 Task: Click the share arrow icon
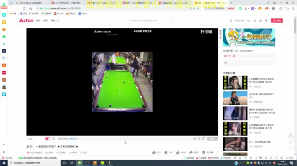[191, 152]
